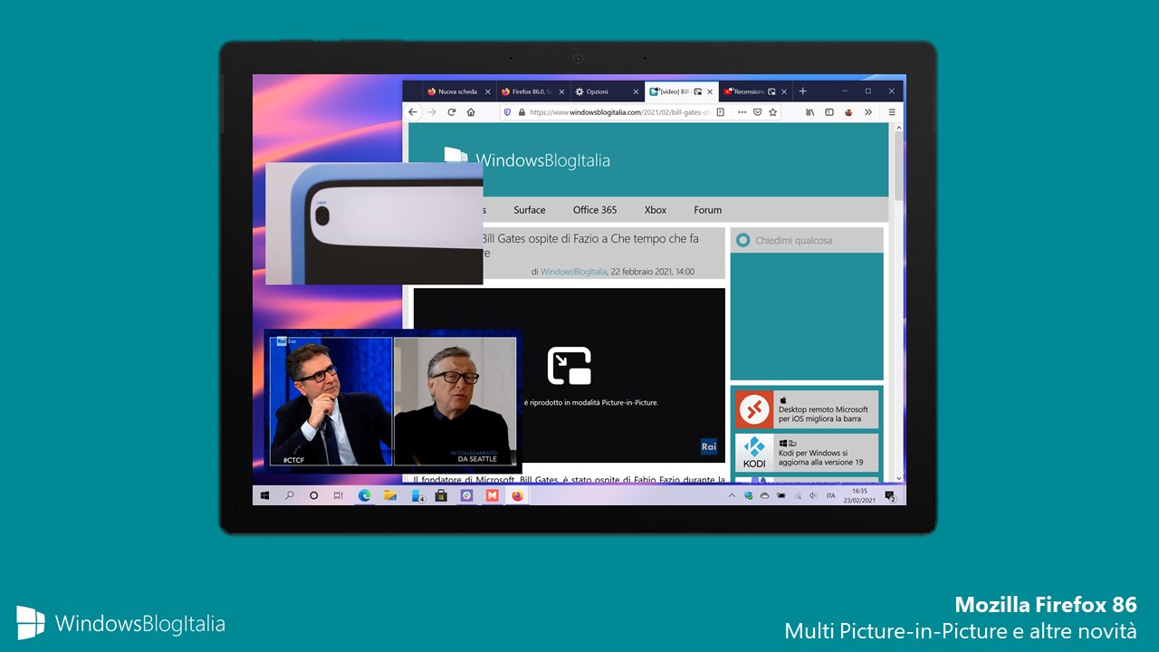Viewport: 1159px width, 652px height.
Task: Click the KODI logo thumbnail
Action: pos(754,452)
